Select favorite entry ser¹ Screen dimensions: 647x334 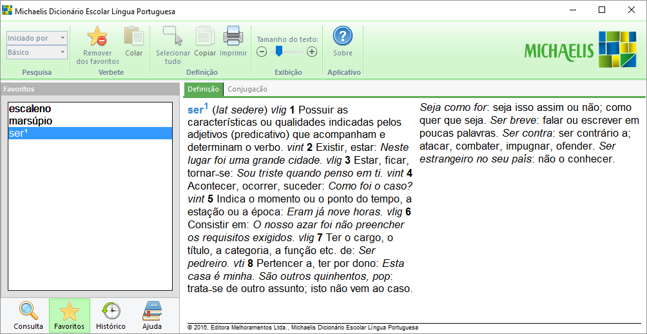pos(90,133)
